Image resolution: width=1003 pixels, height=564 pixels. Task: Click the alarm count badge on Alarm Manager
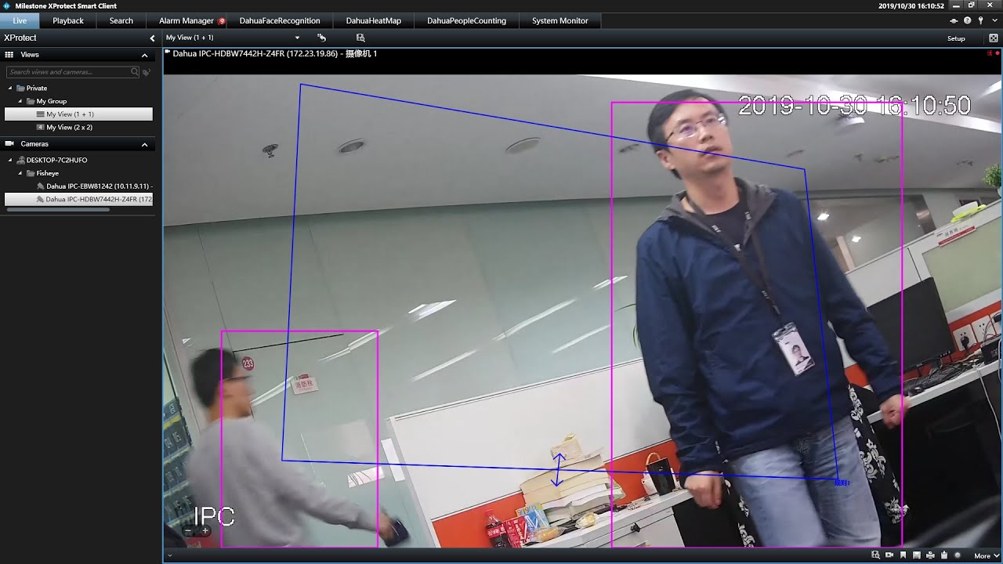click(222, 21)
